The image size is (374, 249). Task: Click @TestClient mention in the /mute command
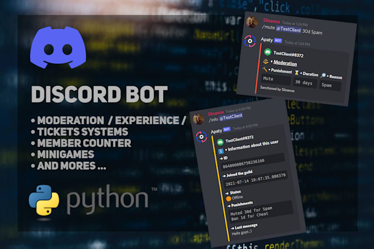[x=288, y=29]
